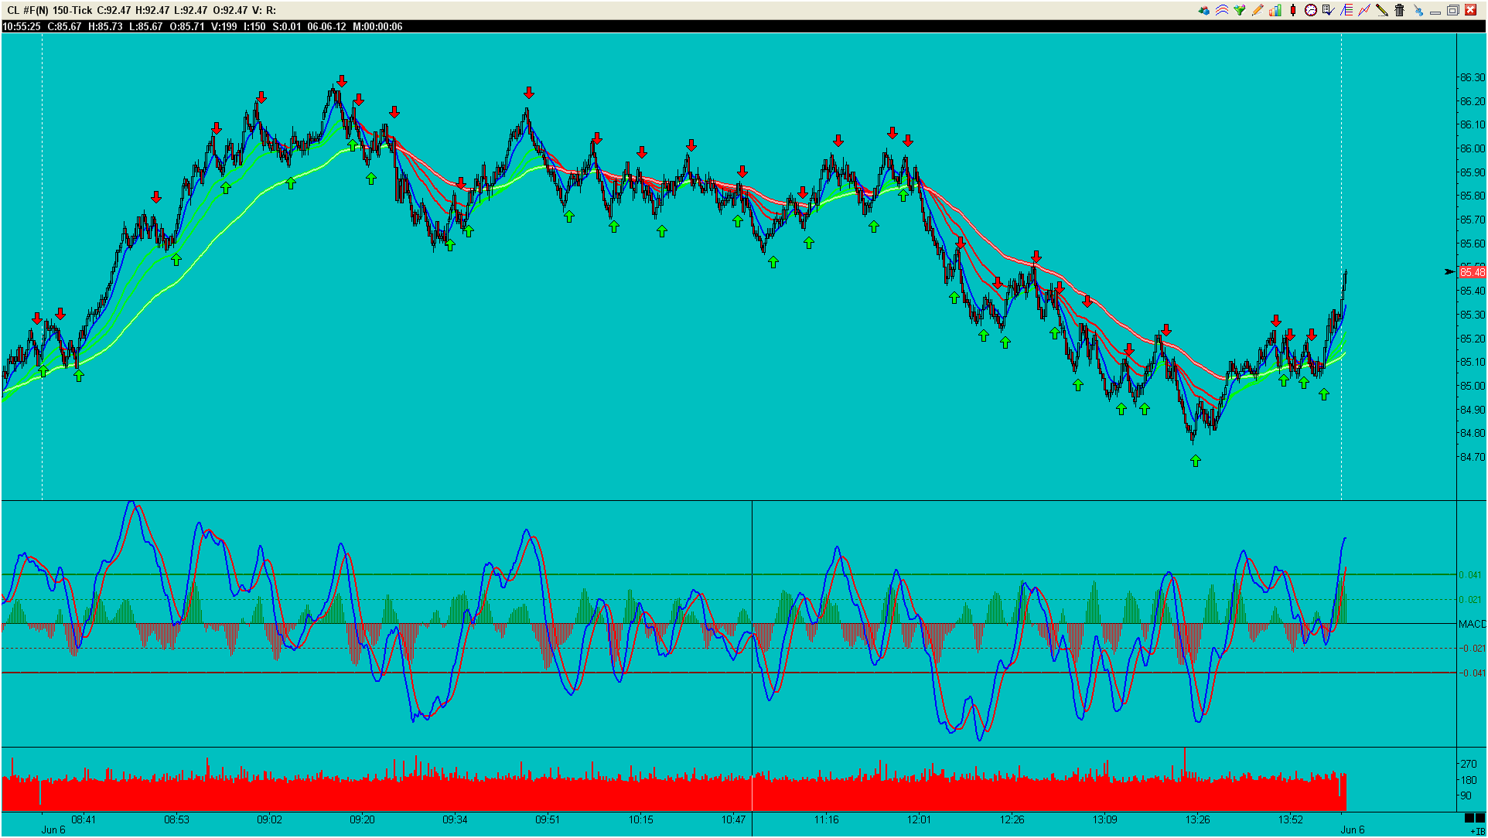Open the moving average bands icon
1488x838 pixels.
click(x=1222, y=10)
